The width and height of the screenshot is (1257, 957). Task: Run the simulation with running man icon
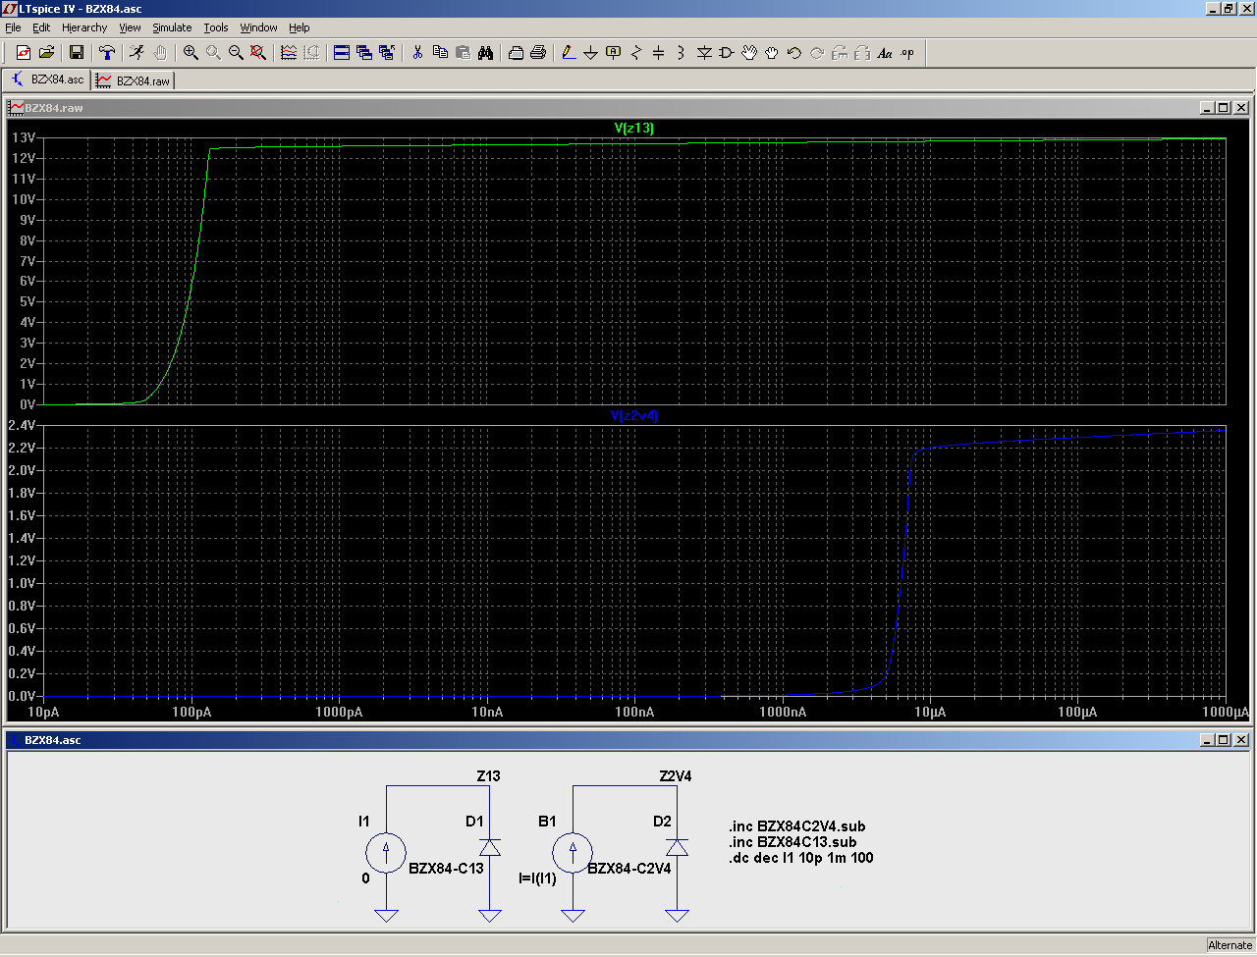point(137,53)
